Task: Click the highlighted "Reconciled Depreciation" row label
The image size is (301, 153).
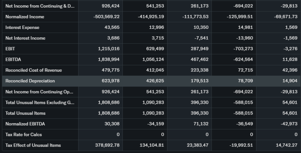Action: pos(30,81)
